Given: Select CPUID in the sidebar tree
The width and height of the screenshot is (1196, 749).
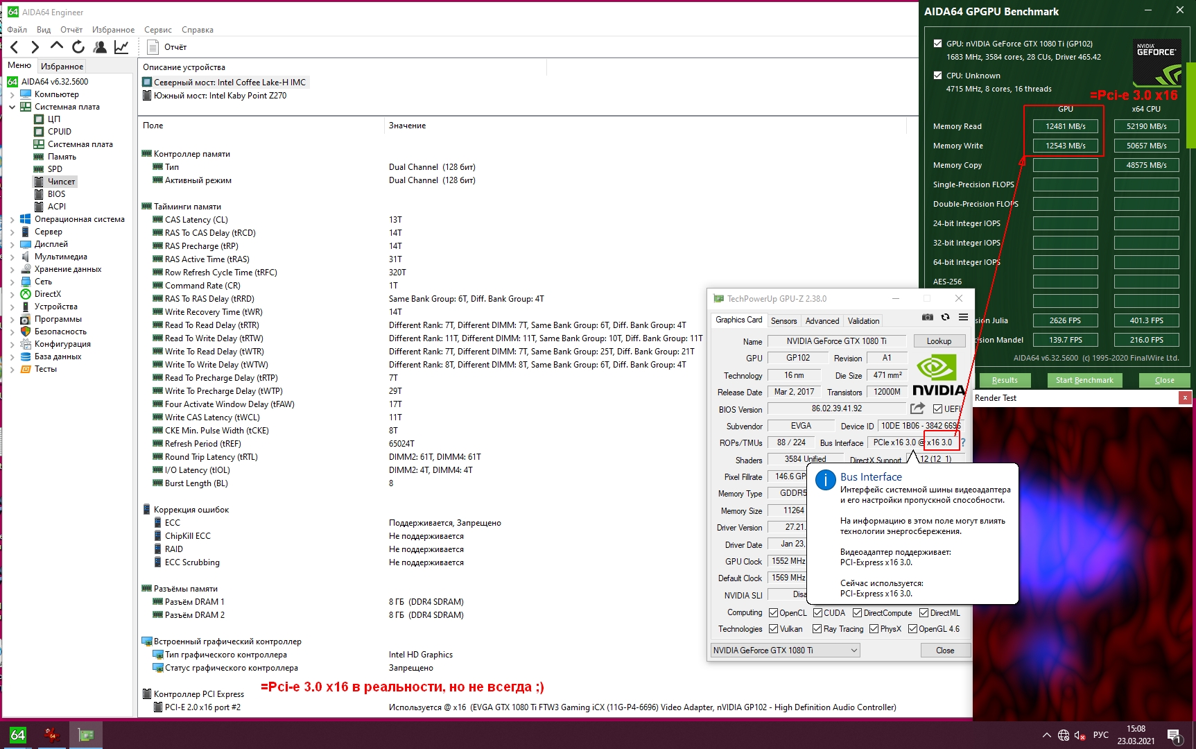Looking at the screenshot, I should (x=60, y=132).
